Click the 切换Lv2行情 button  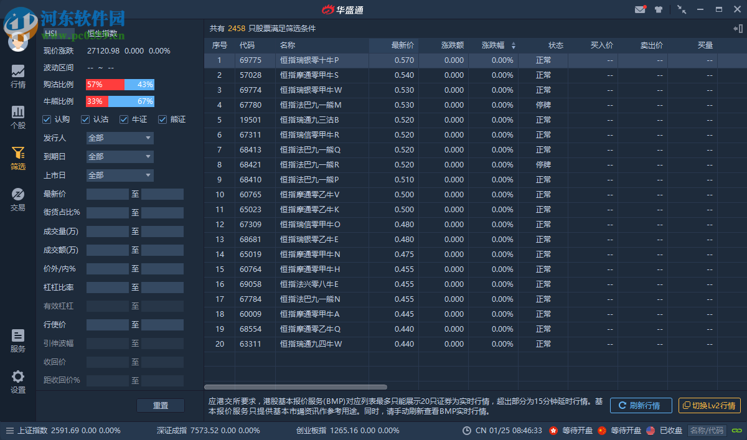(x=710, y=405)
